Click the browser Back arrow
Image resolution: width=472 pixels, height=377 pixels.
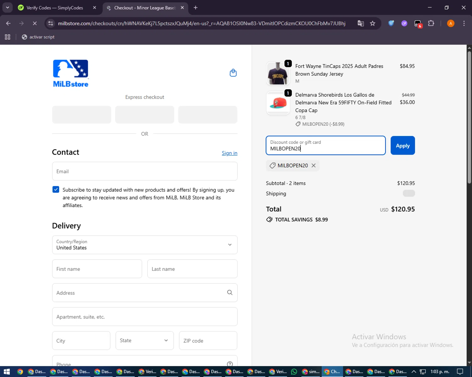(x=8, y=23)
